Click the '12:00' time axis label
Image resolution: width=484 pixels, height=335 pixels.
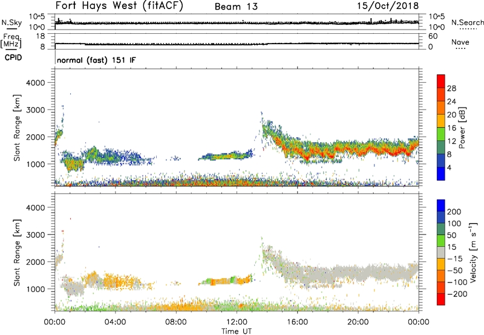click(237, 322)
